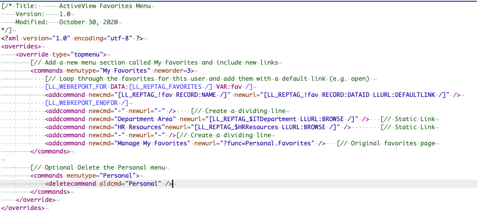Image resolution: width=477 pixels, height=213 pixels.
Task: Click the 'Manage My Favorites' newcmd value
Action: click(x=152, y=143)
